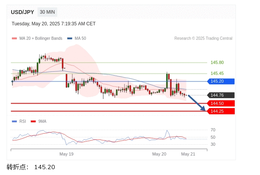
Task: Click the USD/JPY chart title
Action: [23, 12]
